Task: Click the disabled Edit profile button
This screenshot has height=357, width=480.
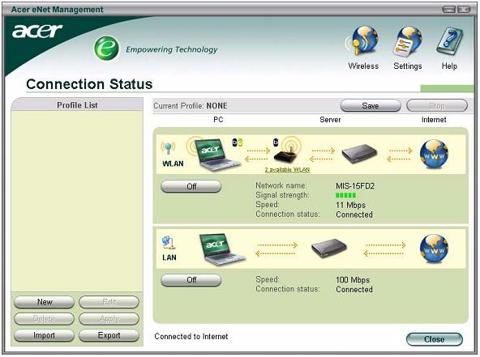Action: pyautogui.click(x=109, y=302)
